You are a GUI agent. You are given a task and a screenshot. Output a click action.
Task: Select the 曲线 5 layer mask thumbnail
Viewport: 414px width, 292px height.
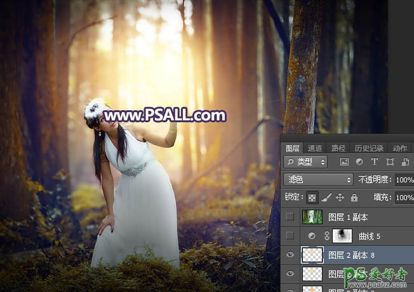tap(342, 236)
